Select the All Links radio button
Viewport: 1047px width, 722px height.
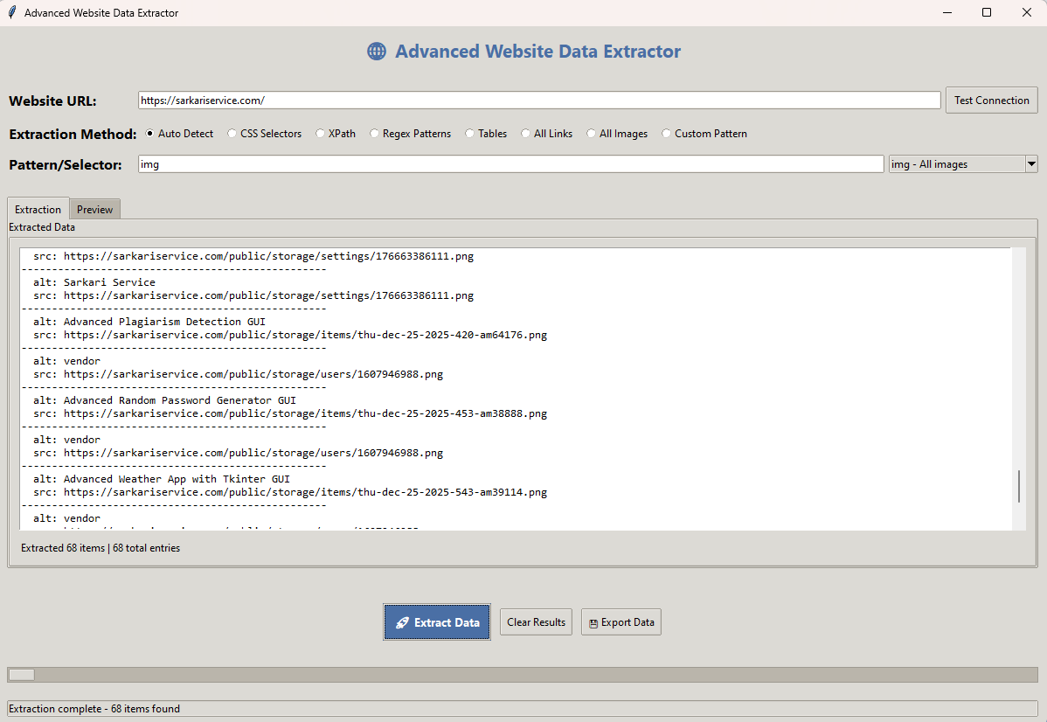526,134
